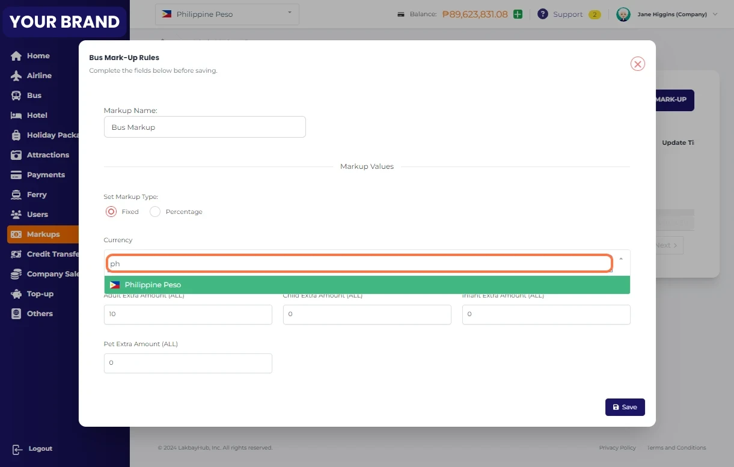Click the Logout icon
Image resolution: width=734 pixels, height=467 pixels.
pos(17,449)
